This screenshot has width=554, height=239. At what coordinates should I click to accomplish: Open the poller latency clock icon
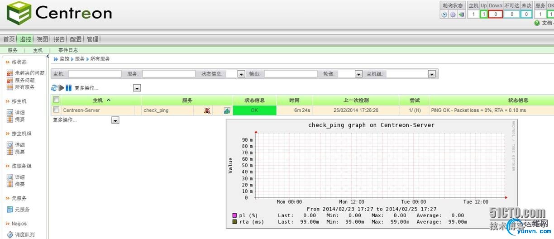click(444, 14)
